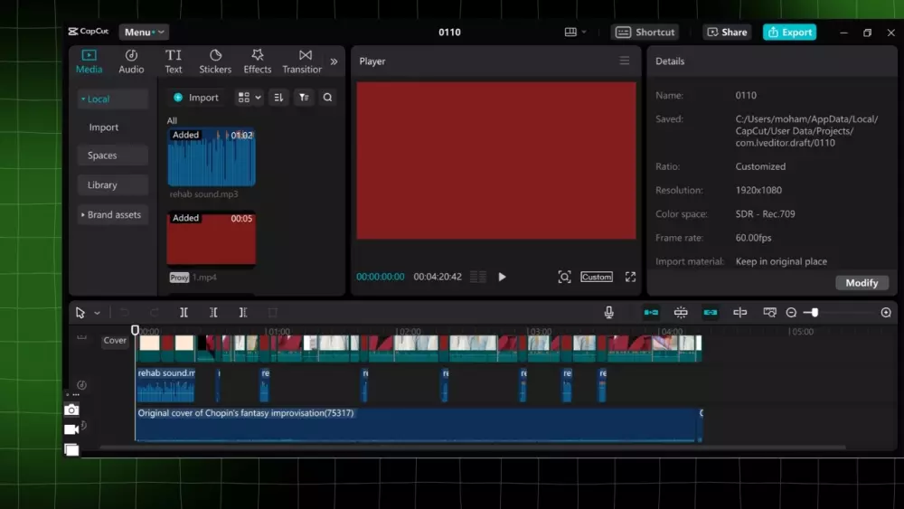Open fullscreen preview in Player

tap(630, 277)
